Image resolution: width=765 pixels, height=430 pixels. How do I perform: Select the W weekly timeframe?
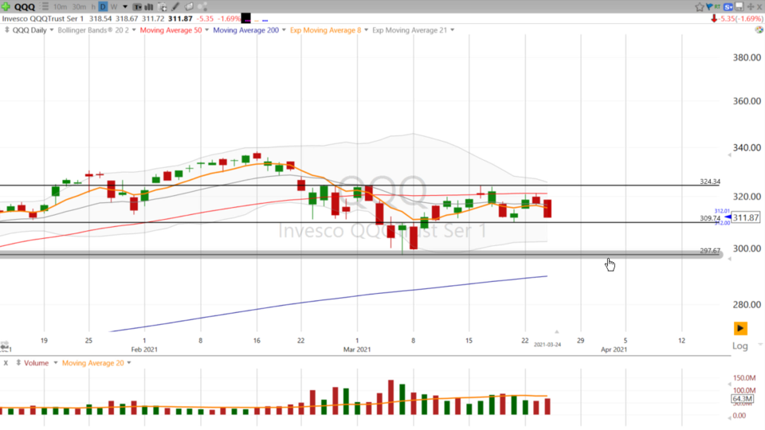coord(114,7)
